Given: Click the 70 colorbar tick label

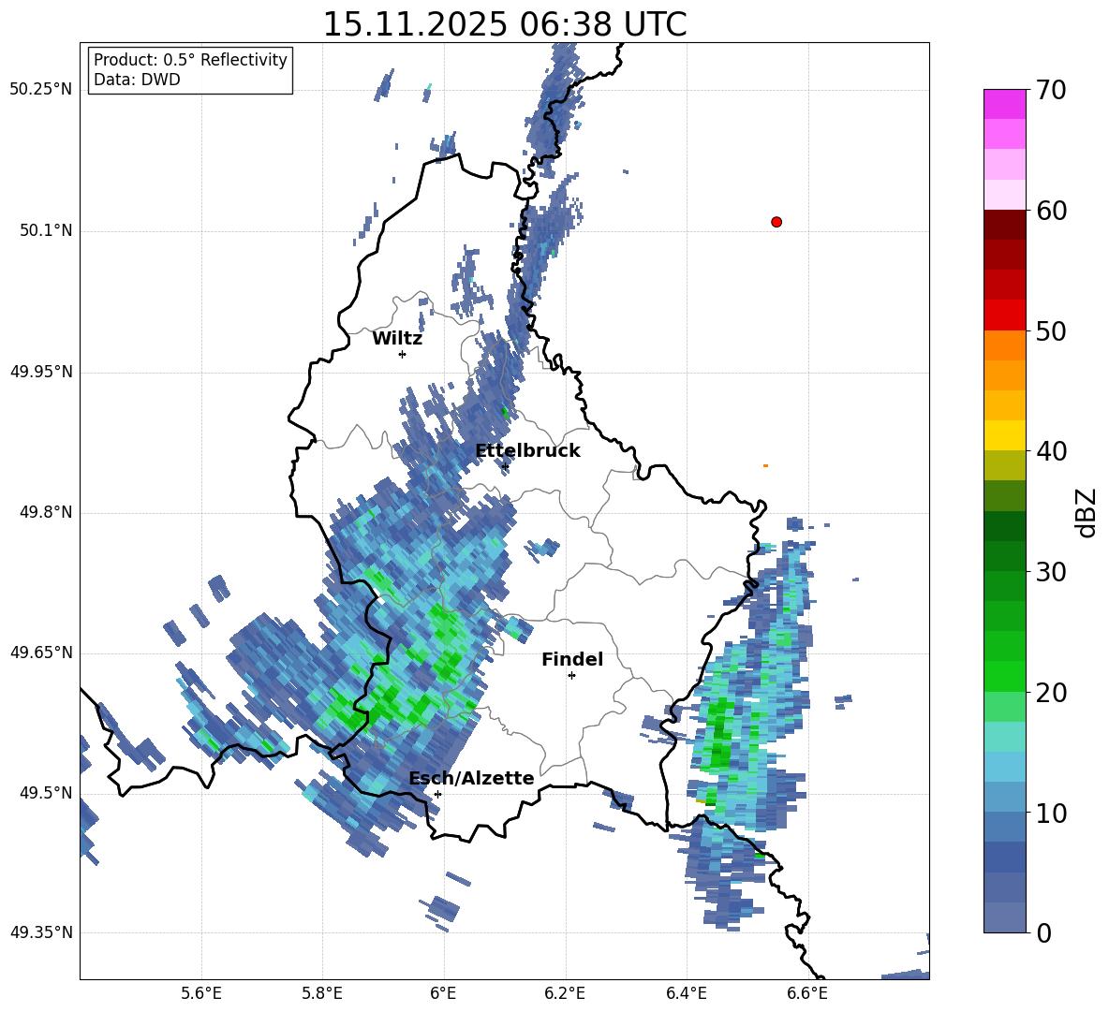Looking at the screenshot, I should pos(1052,90).
